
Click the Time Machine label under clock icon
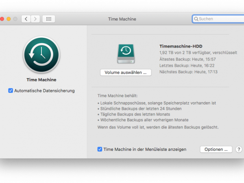point(41,80)
